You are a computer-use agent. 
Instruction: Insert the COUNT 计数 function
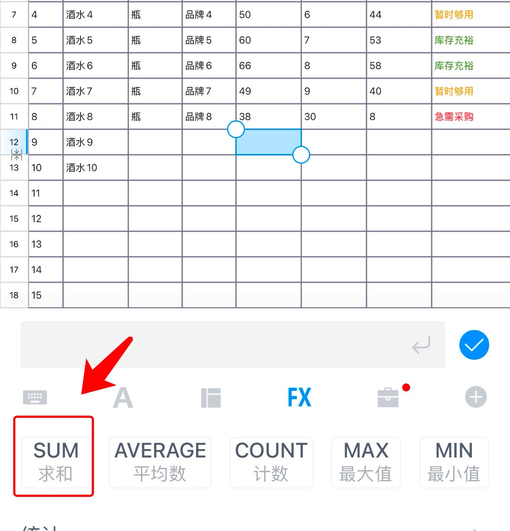(271, 462)
